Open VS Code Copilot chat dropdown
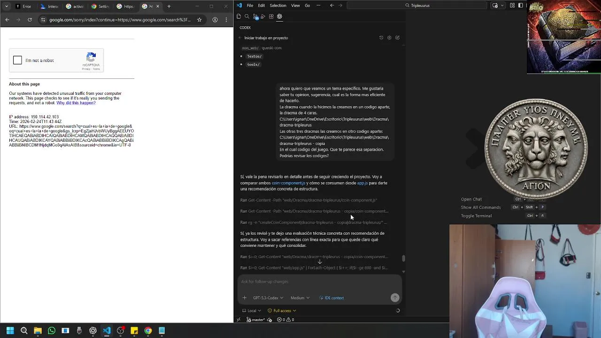This screenshot has width=601, height=338. (502, 6)
